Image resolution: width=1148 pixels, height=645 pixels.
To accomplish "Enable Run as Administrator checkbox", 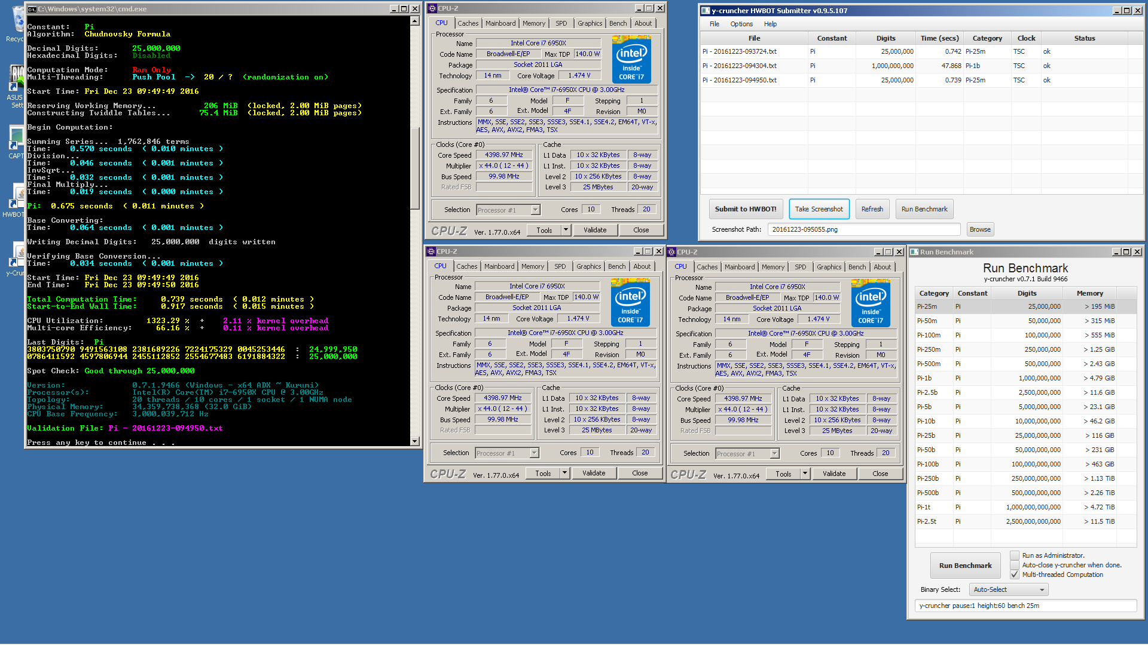I will [x=1015, y=555].
